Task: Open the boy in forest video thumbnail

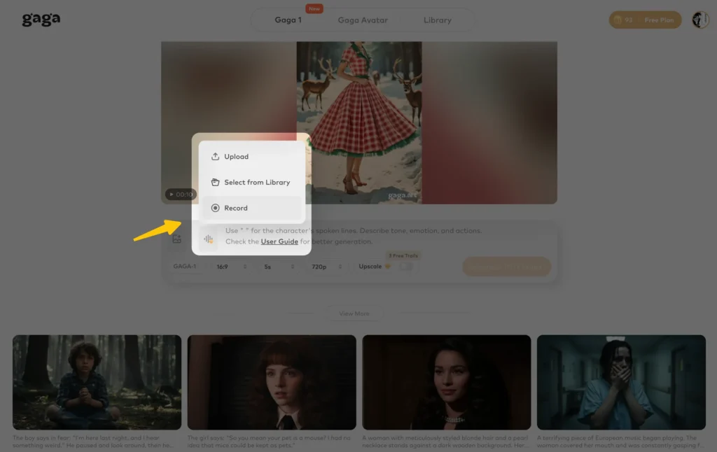Action: click(x=97, y=382)
